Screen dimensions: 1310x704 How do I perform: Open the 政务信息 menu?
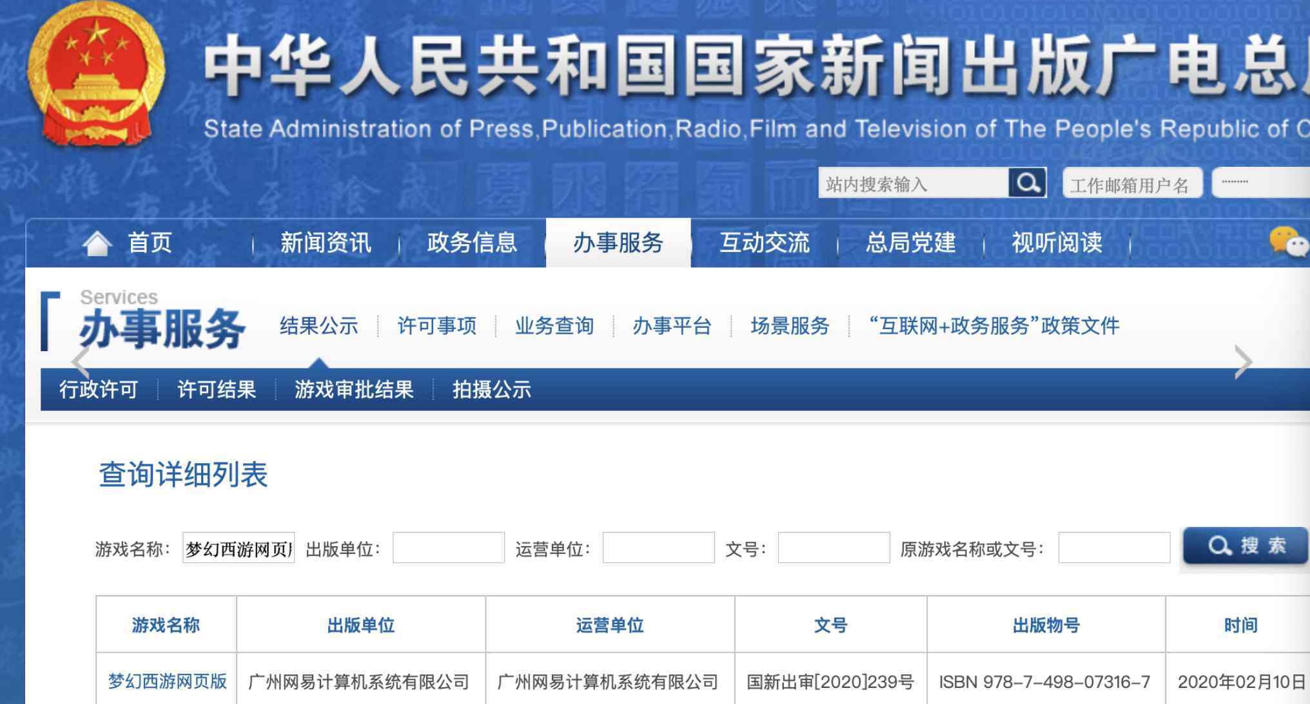point(472,243)
